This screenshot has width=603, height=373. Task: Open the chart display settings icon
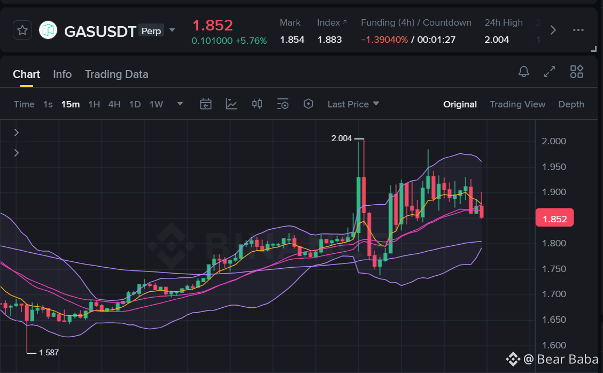283,104
